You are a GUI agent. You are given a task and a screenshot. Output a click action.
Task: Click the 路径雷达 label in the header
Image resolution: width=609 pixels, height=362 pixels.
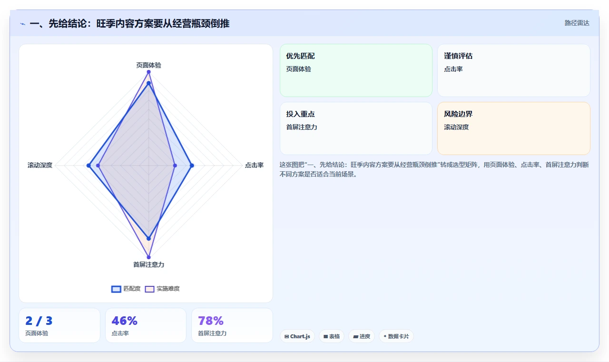(x=577, y=23)
